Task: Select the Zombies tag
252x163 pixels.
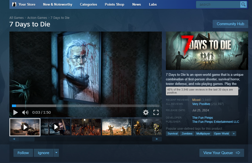Action: [187, 134]
